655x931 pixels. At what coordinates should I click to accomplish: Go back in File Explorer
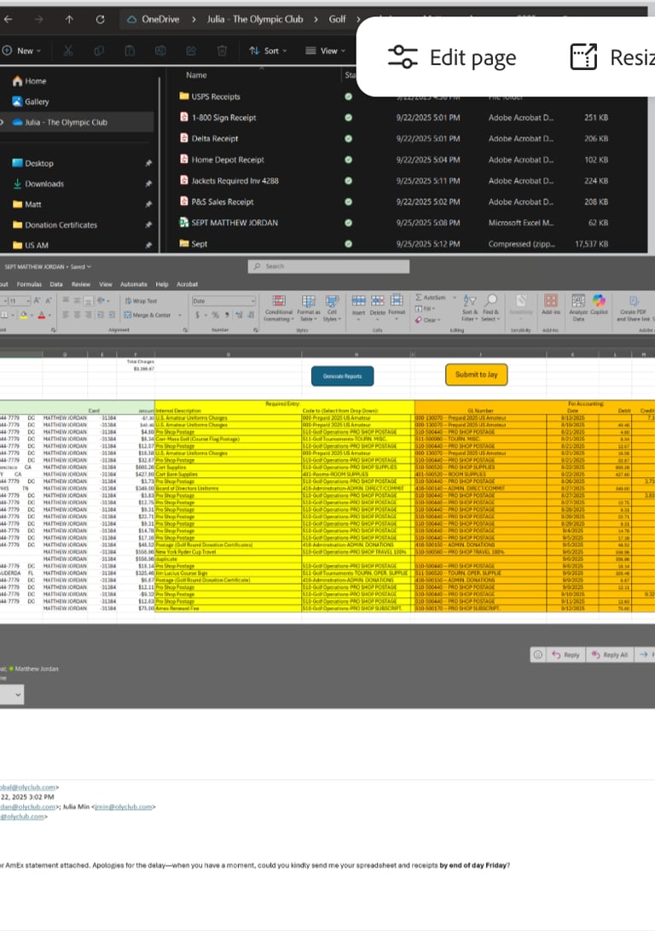[8, 19]
